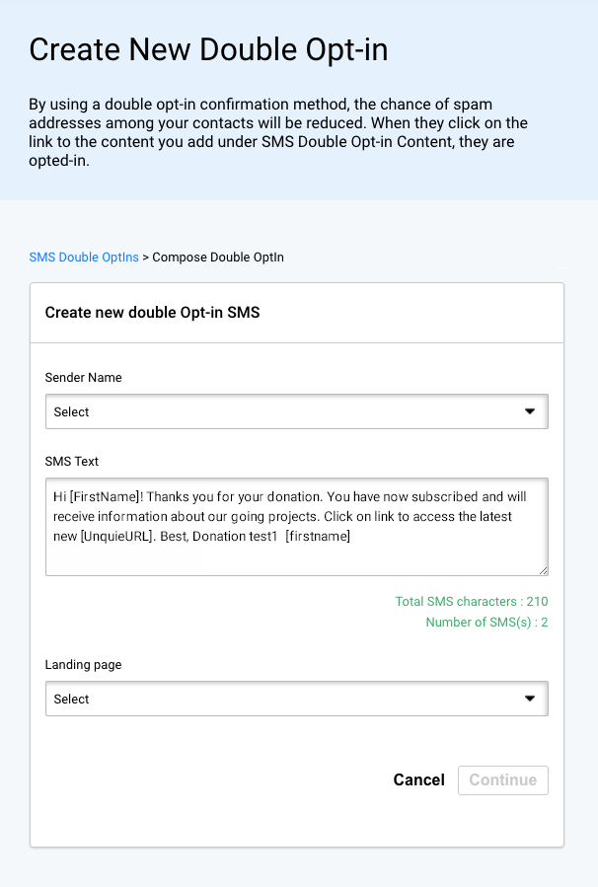Click the Create New Double Opt-in page title
This screenshot has height=887, width=598.
(209, 49)
